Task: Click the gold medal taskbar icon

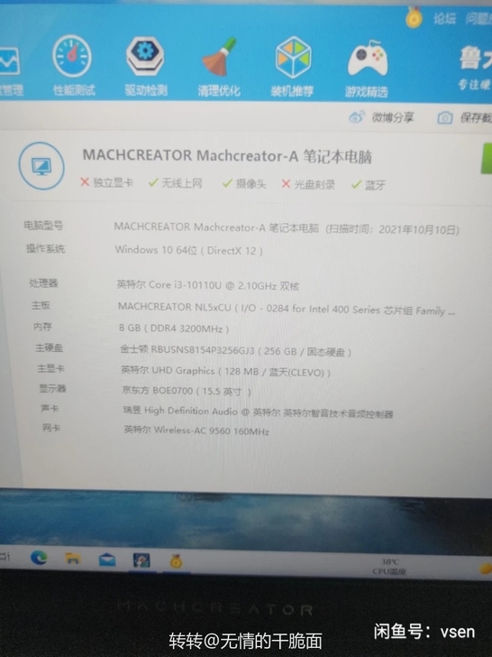Action: click(x=176, y=561)
